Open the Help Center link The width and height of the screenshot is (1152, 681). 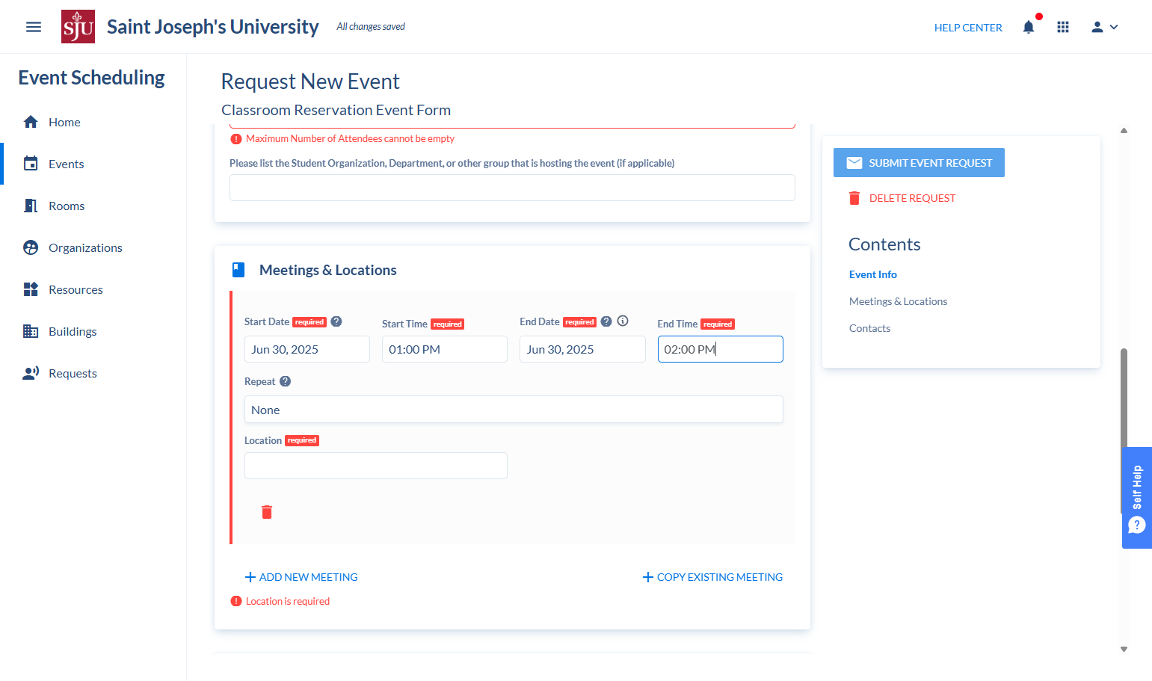(x=968, y=28)
